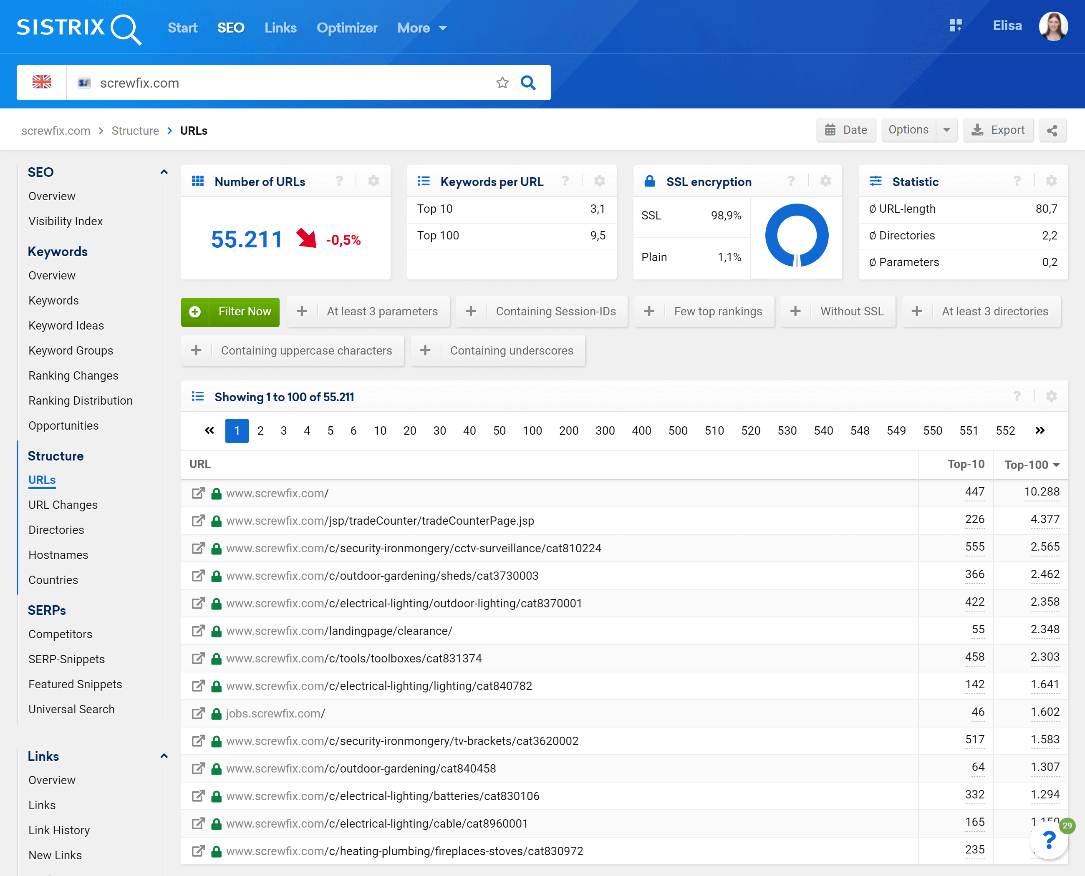Screen dimensions: 1085x876
Task: Click Top-100 value 10.288
Action: pyautogui.click(x=1041, y=492)
